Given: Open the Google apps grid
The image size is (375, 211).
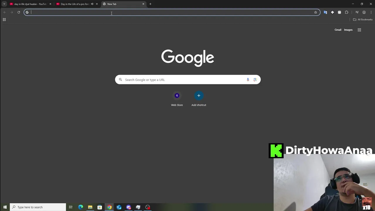Looking at the screenshot, I should point(359,30).
